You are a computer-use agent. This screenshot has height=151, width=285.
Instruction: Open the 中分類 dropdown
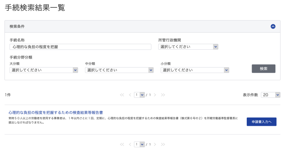coord(119,70)
